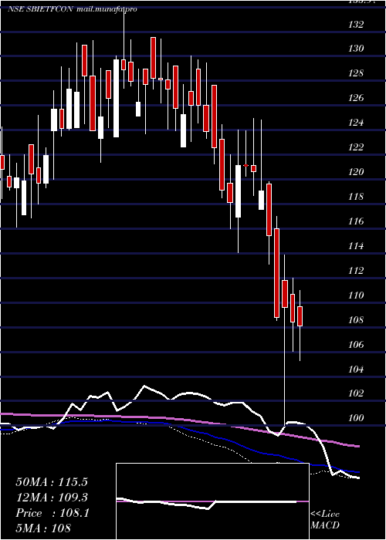Image resolution: width=386 pixels, height=540 pixels.
Task: Click the 128 price axis label
Action: [356, 73]
